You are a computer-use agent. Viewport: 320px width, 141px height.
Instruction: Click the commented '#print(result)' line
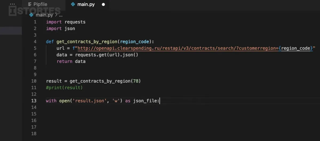pyautogui.click(x=64, y=88)
